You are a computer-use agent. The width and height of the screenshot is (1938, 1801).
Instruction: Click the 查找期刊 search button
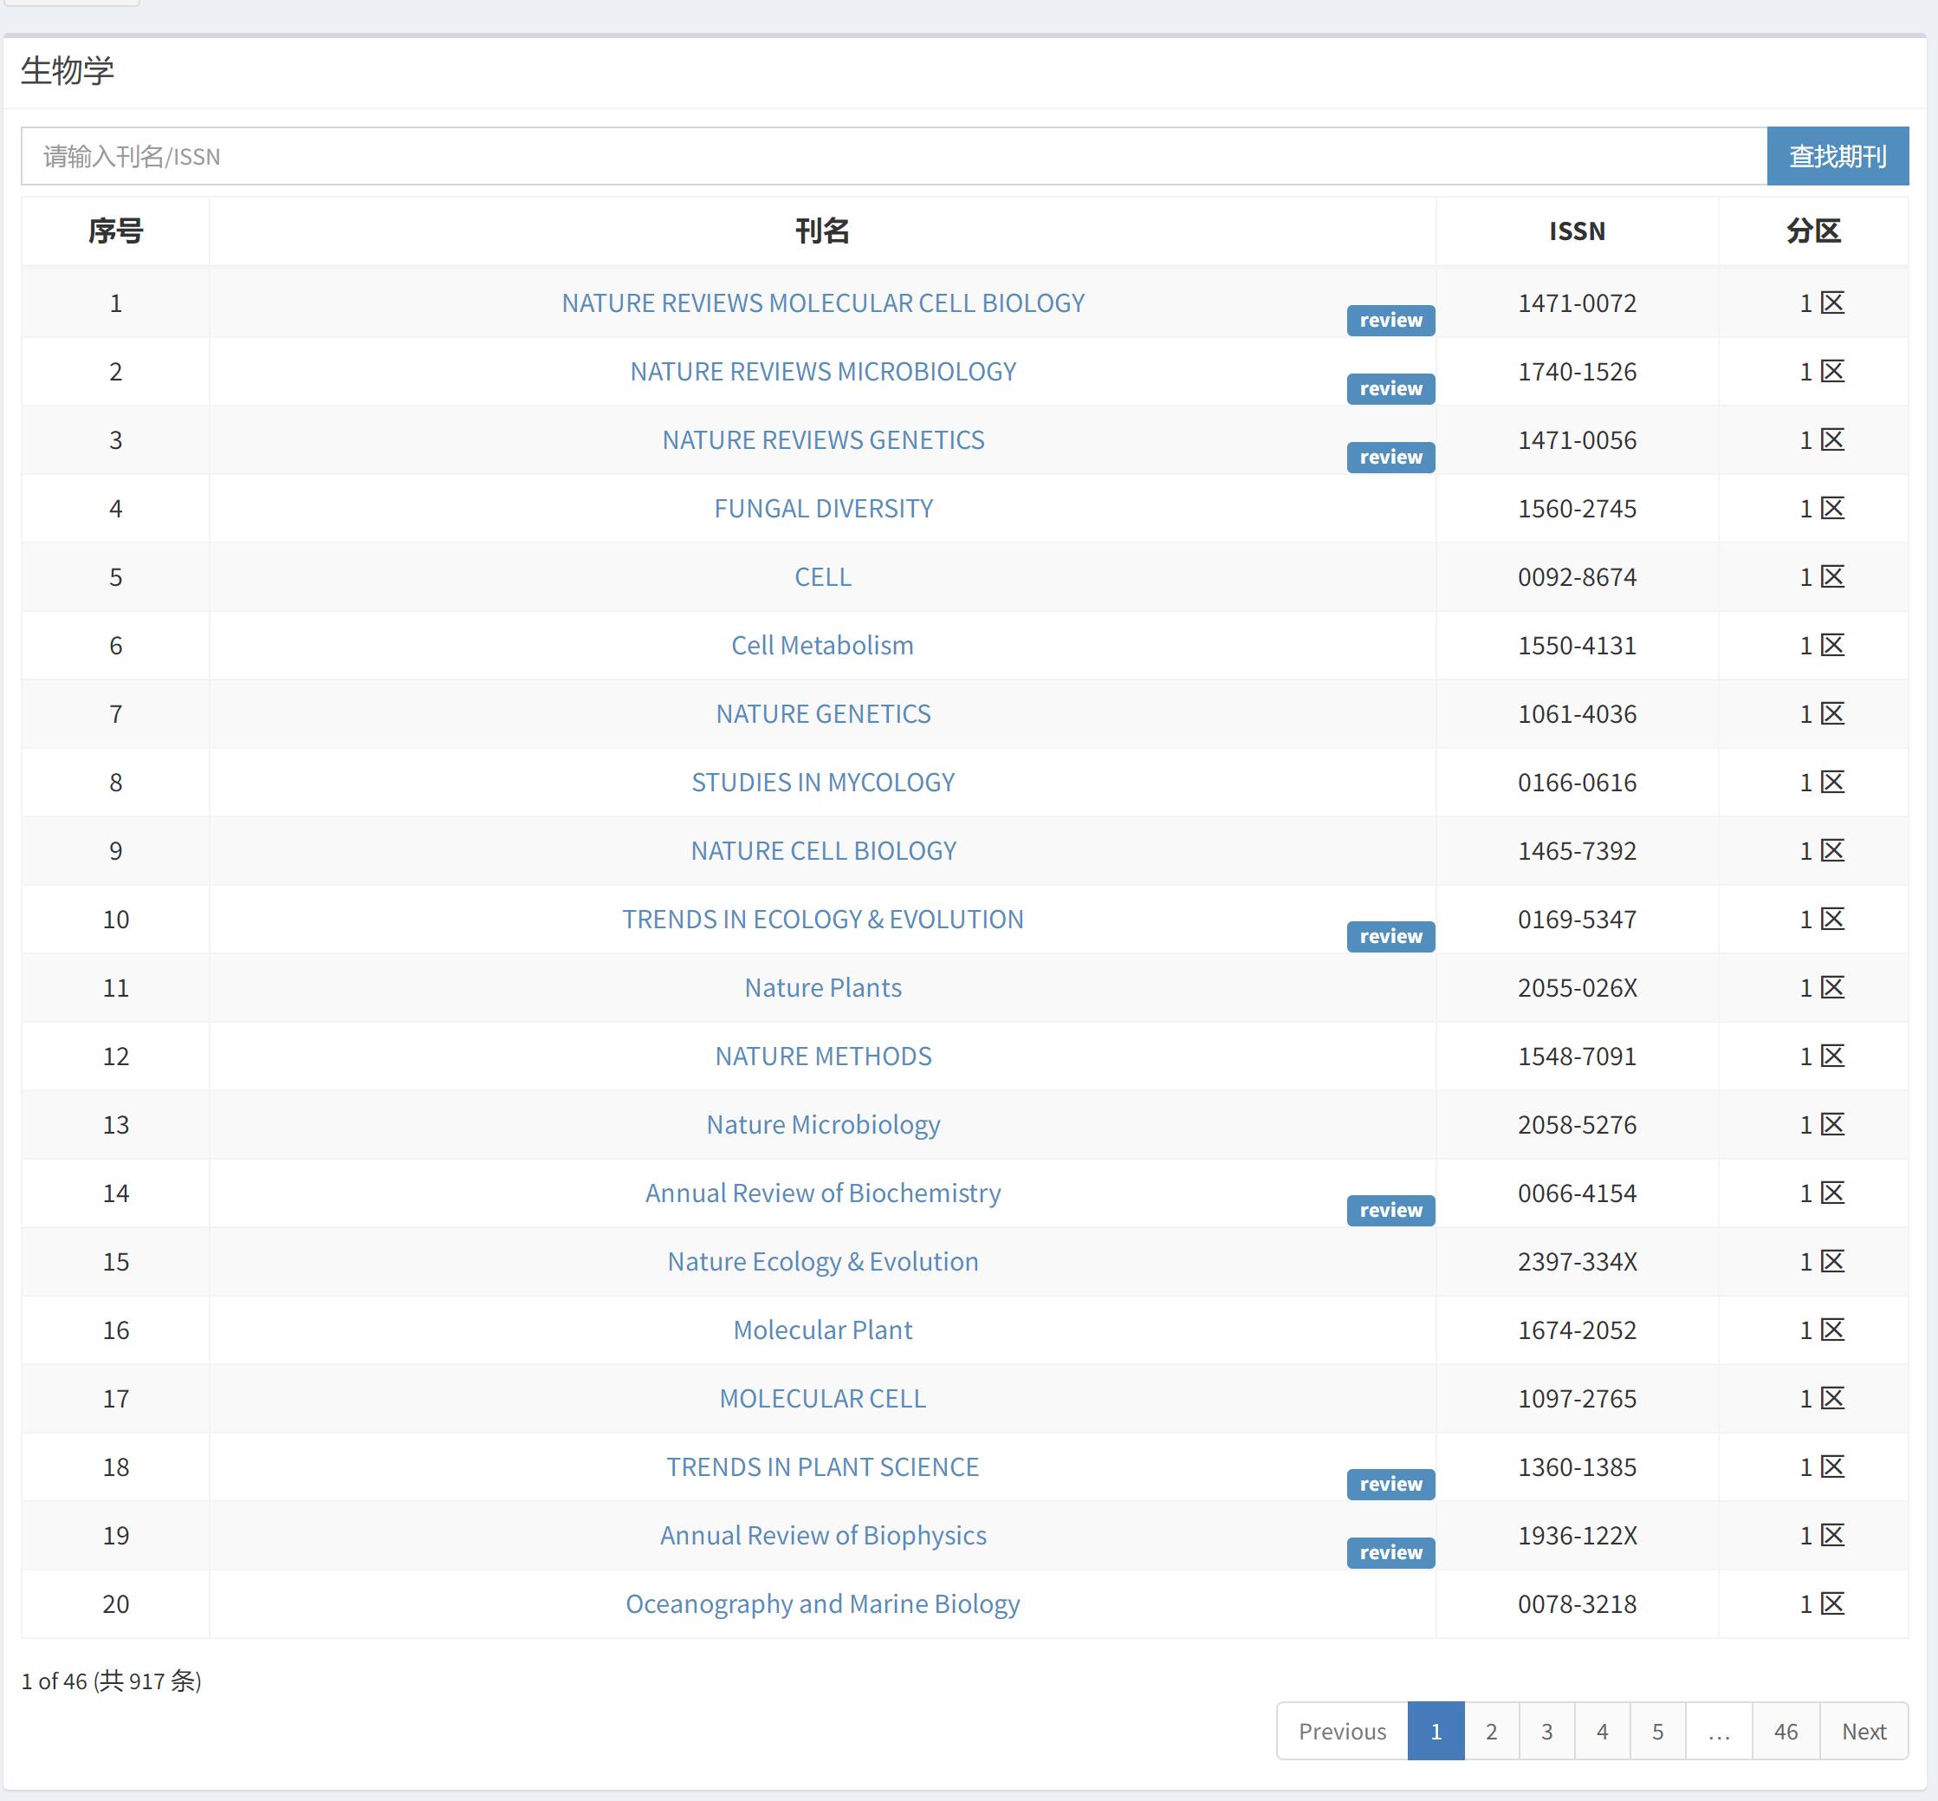pos(1837,156)
